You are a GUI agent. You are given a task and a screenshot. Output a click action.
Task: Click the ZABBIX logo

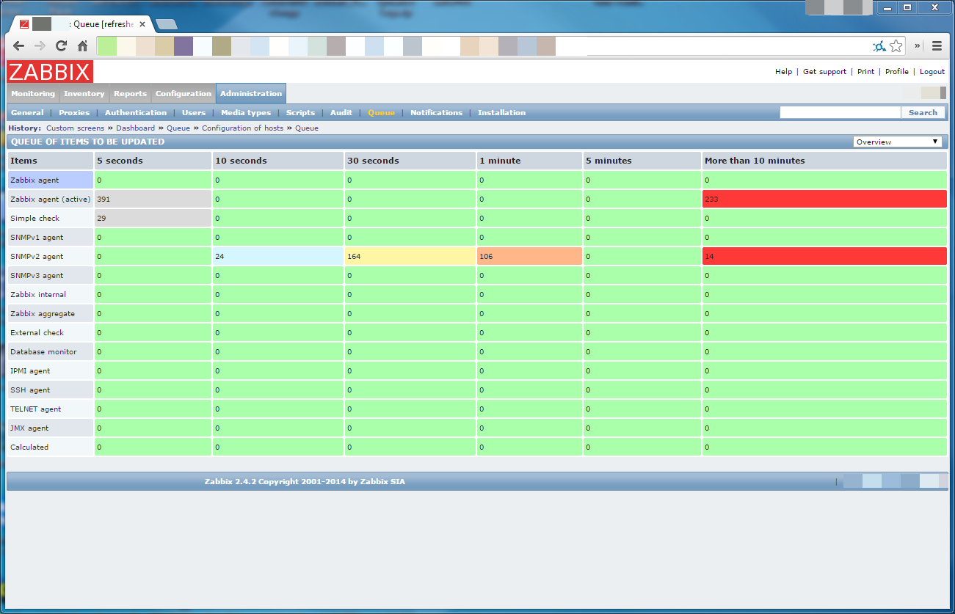pos(50,72)
